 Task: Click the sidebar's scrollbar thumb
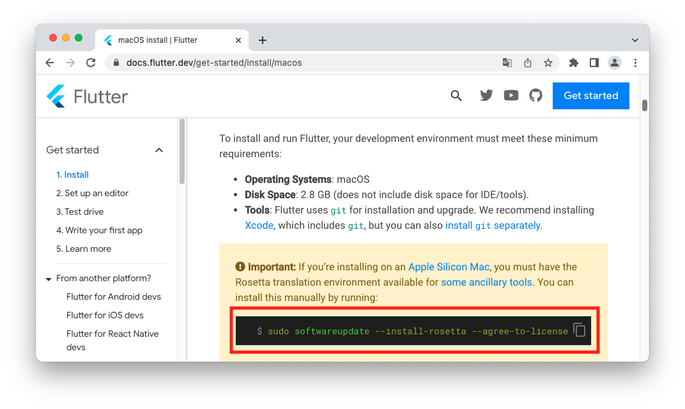(182, 151)
